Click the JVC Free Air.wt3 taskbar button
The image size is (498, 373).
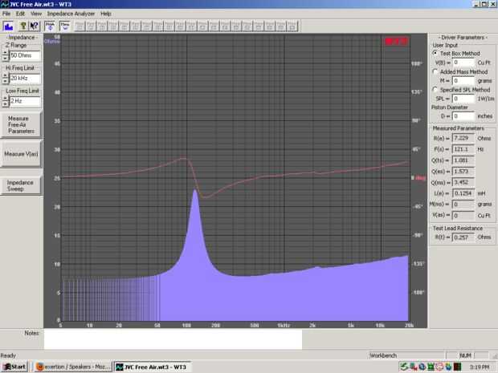(153, 367)
